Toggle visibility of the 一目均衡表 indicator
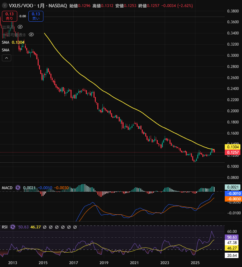 (x=31, y=34)
